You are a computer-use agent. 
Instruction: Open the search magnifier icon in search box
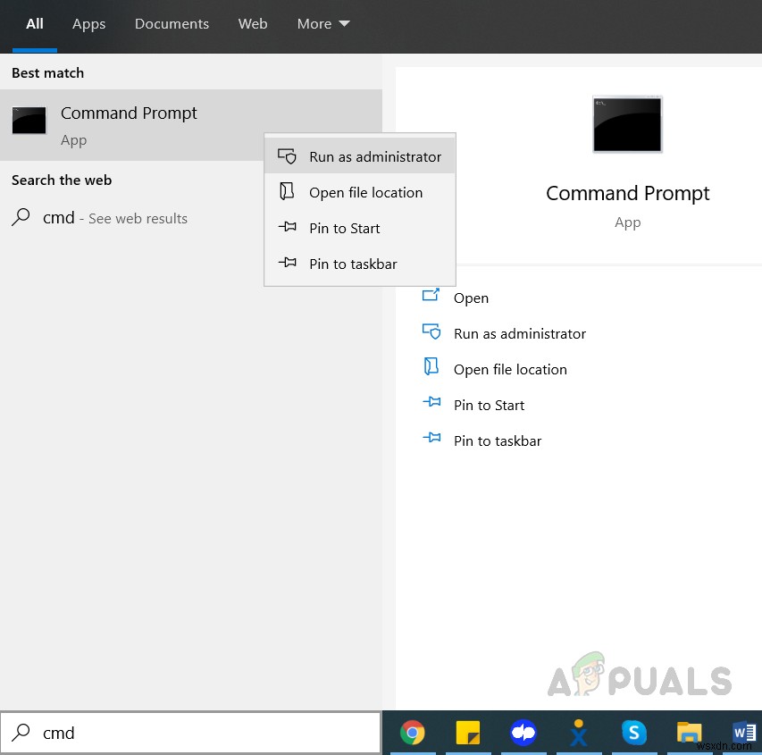(20, 733)
